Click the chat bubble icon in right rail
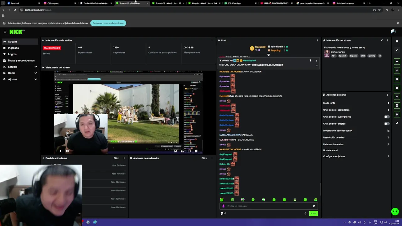 tap(397, 88)
